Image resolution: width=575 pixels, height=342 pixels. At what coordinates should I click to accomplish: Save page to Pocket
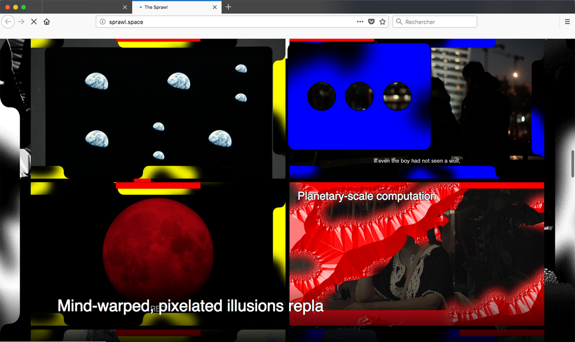(371, 22)
